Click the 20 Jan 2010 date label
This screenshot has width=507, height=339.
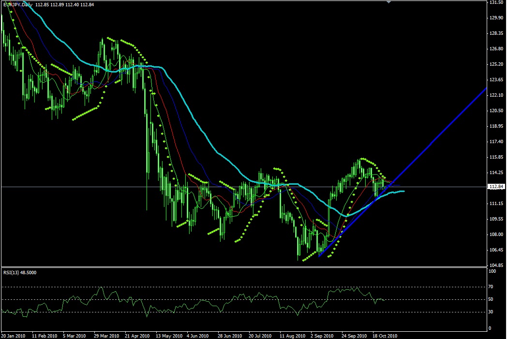click(x=13, y=336)
